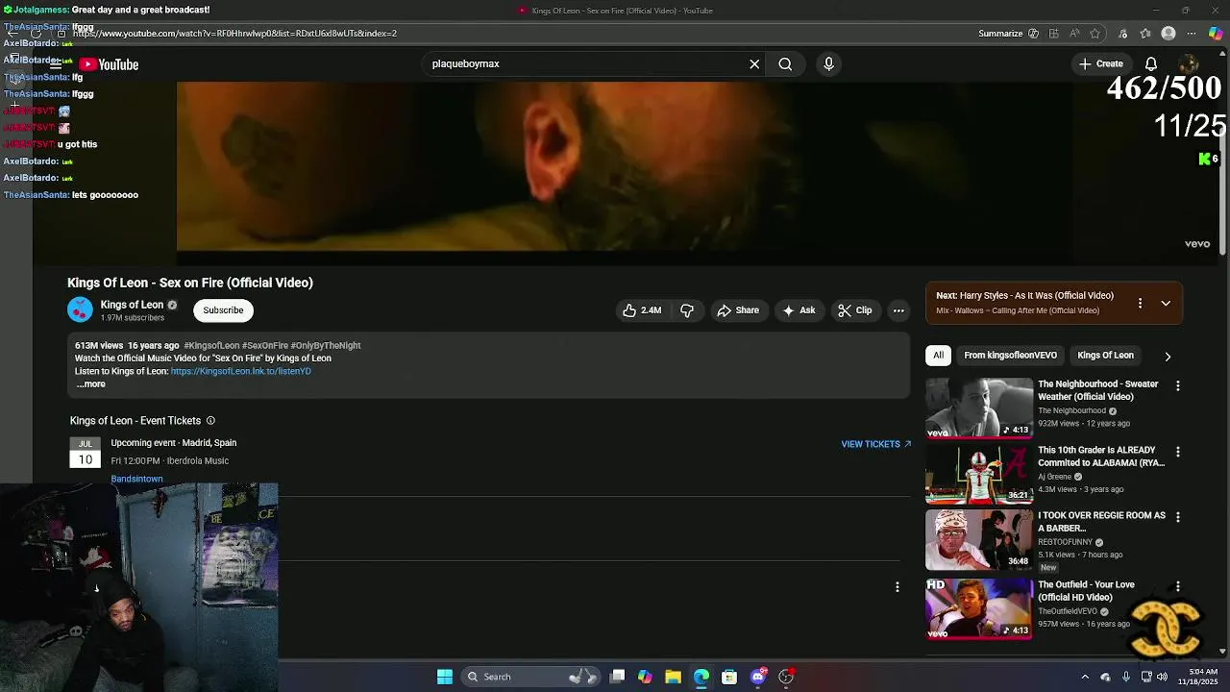Screen dimensions: 1230x692
Task: Open the Kings of Leon channel name
Action: (132, 305)
